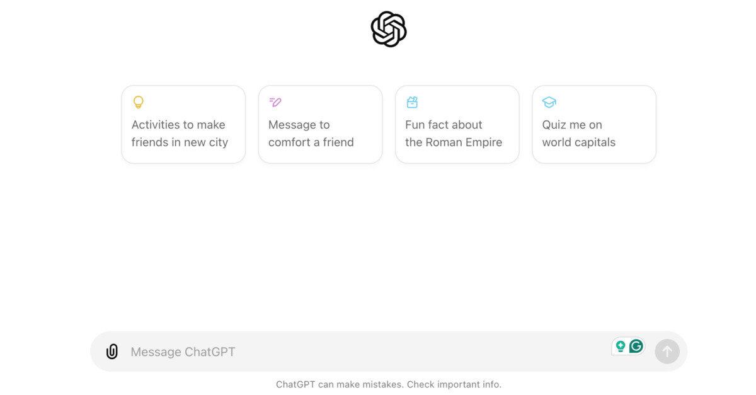
Task: Open the paperclip file attachment icon
Action: click(112, 351)
